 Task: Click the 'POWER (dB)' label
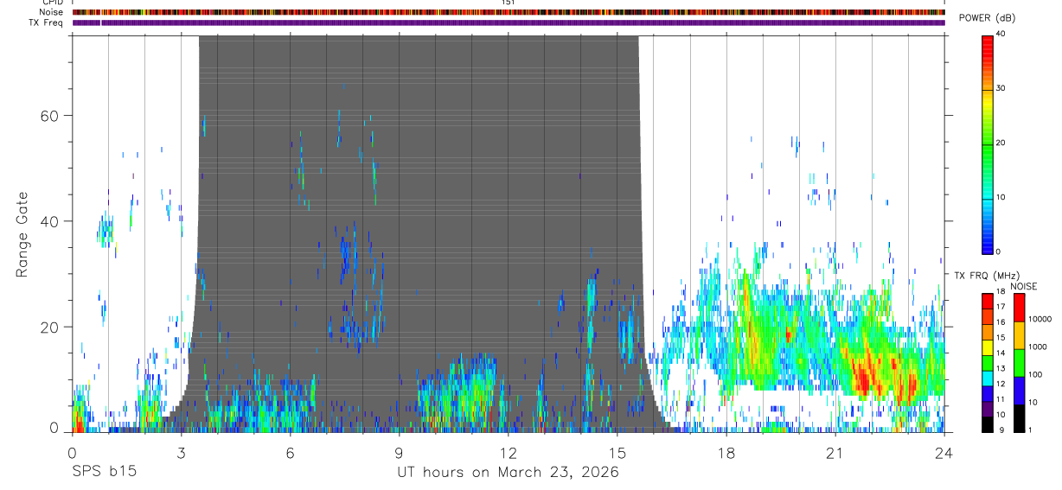pos(987,18)
